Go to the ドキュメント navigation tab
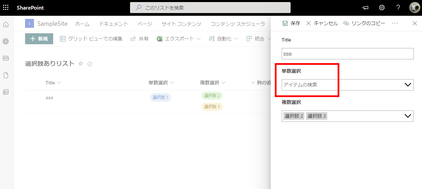The width and height of the screenshot is (422, 189). [x=114, y=24]
